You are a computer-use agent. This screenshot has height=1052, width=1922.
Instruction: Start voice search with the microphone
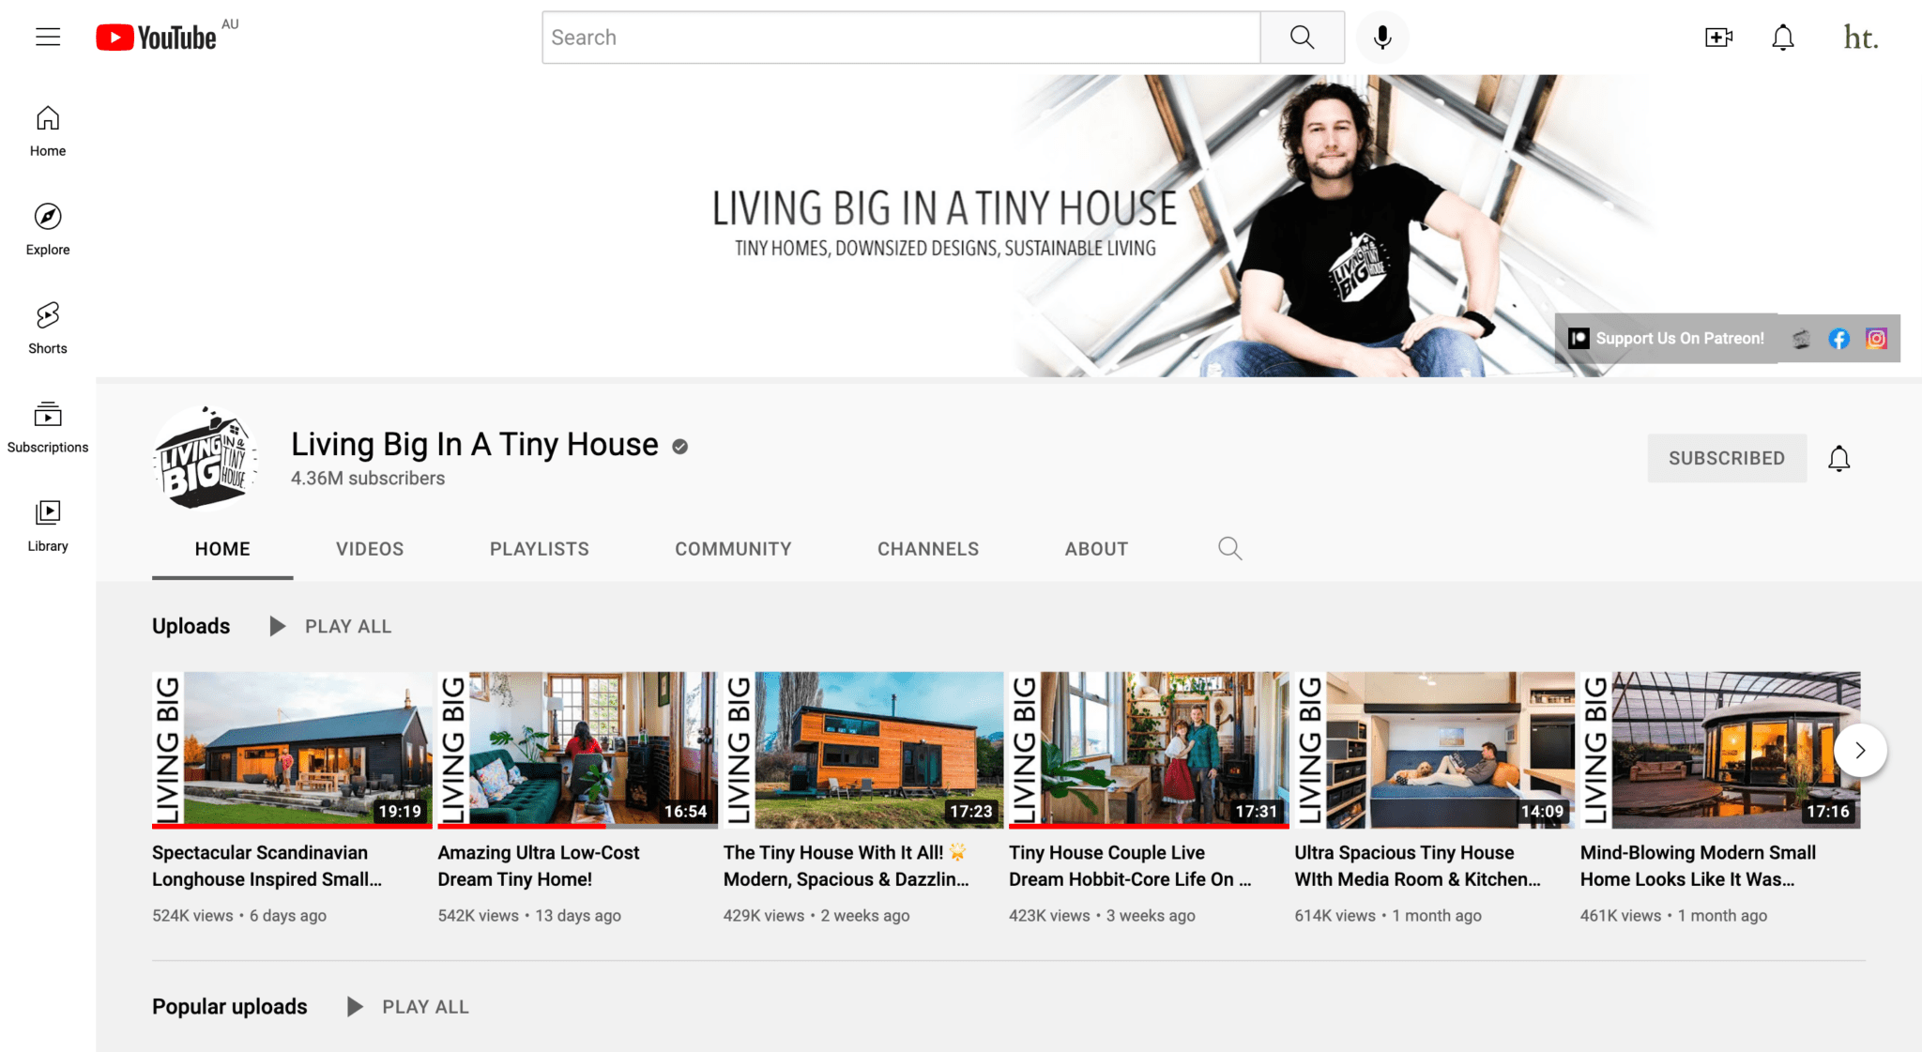pyautogui.click(x=1382, y=38)
